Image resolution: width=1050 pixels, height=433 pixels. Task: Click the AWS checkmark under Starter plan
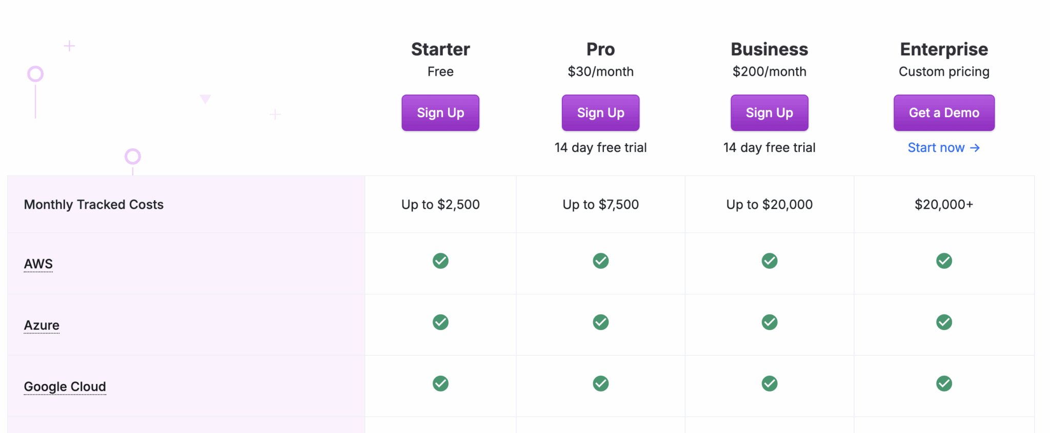pyautogui.click(x=440, y=261)
